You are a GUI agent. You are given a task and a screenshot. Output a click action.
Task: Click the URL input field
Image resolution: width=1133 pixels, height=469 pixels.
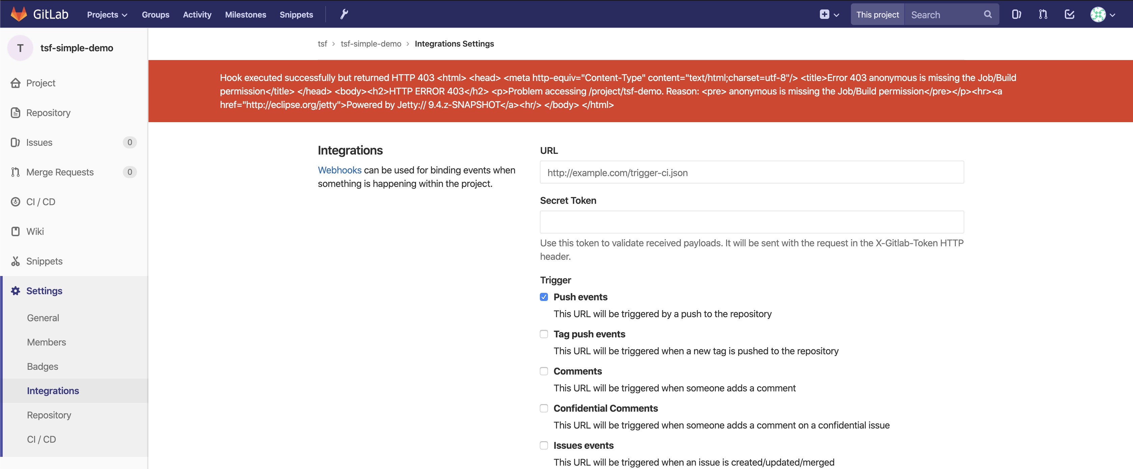click(752, 173)
